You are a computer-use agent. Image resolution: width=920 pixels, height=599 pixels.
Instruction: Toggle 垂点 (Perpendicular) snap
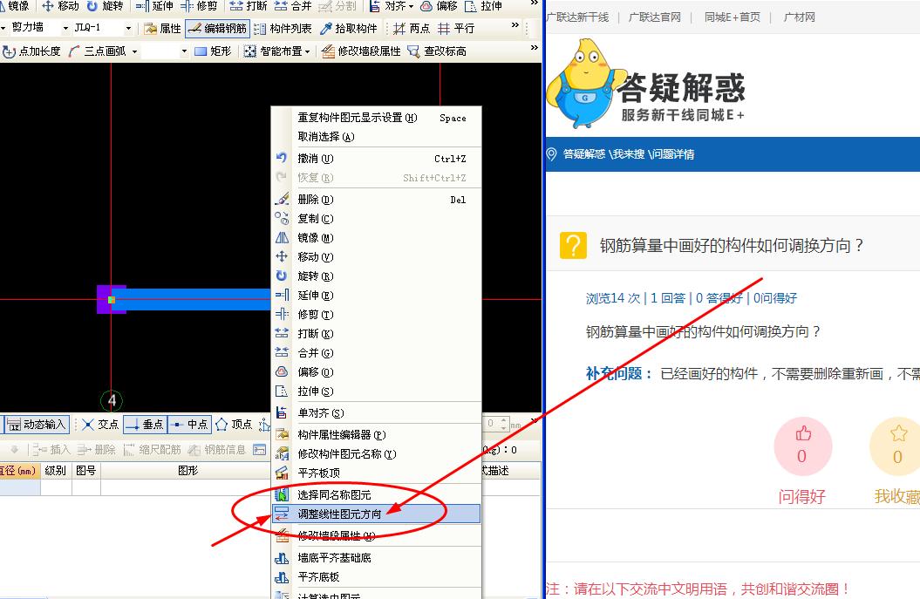click(x=145, y=424)
